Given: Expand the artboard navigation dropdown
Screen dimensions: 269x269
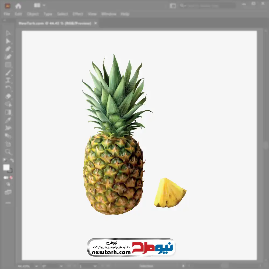Looking at the screenshot, I should 95,266.
